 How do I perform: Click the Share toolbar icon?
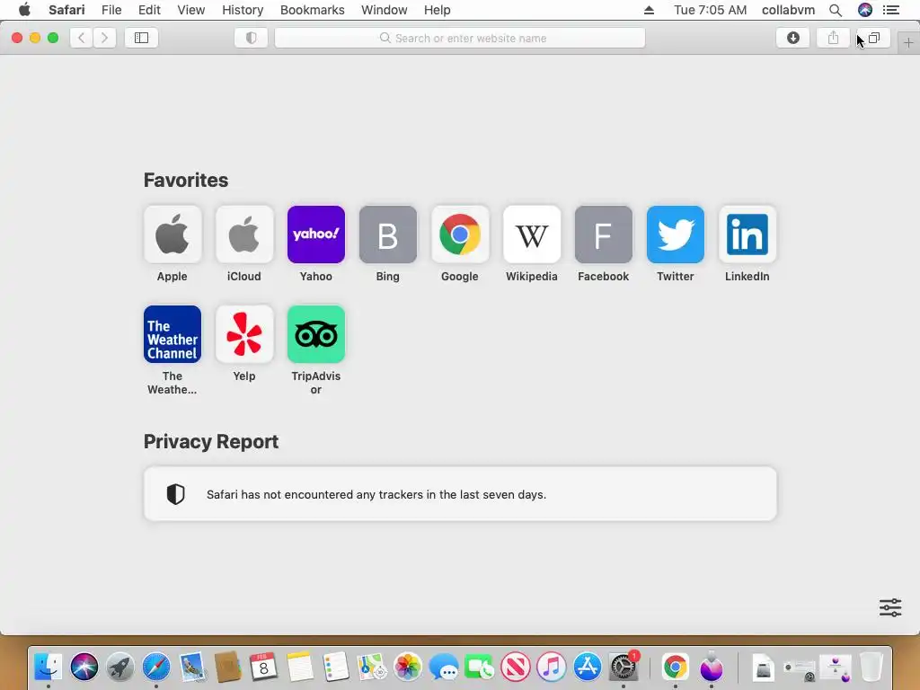point(833,38)
